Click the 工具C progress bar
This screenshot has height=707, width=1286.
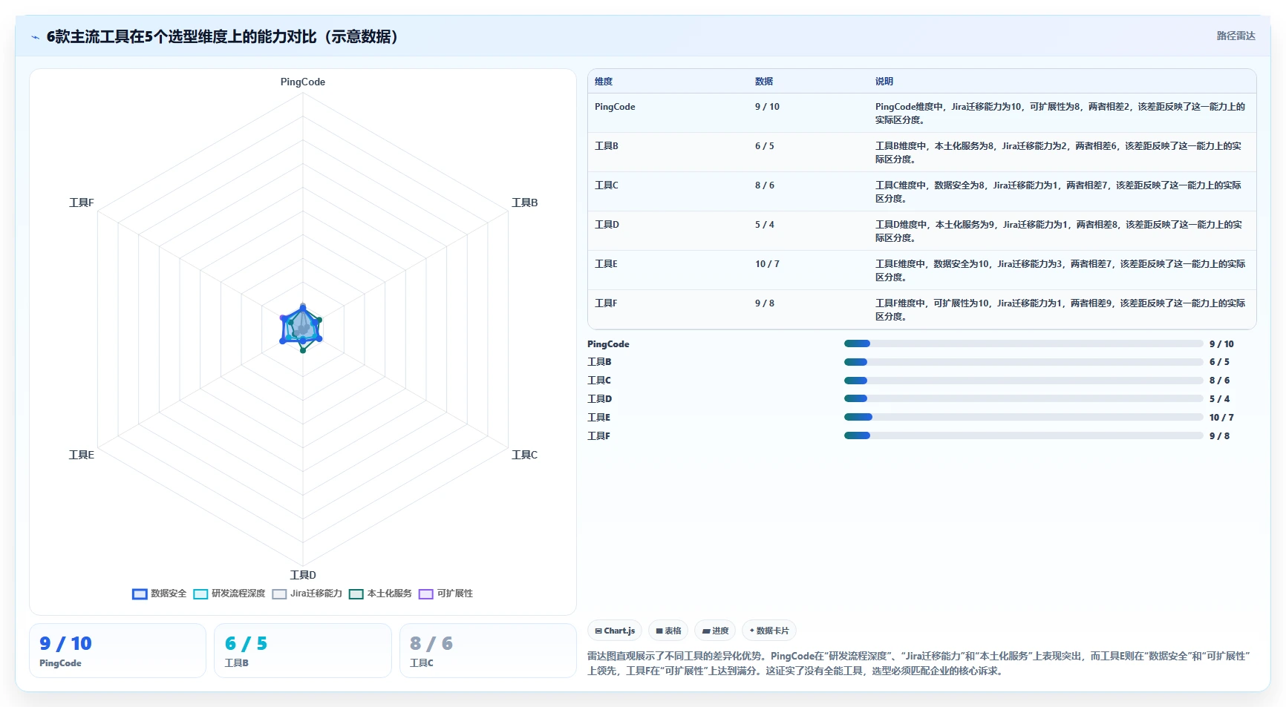tap(1023, 381)
